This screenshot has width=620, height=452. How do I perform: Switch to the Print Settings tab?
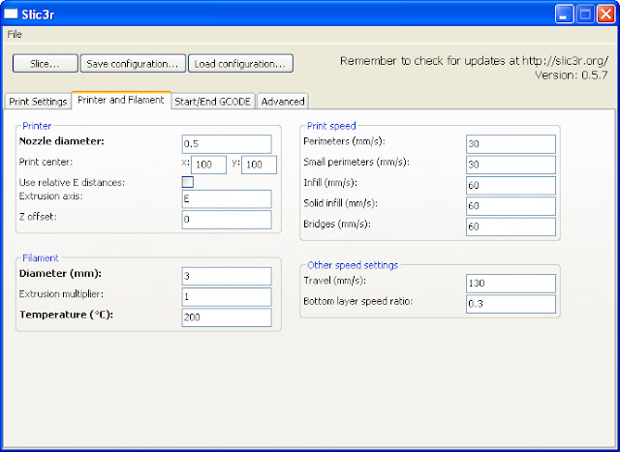(38, 102)
